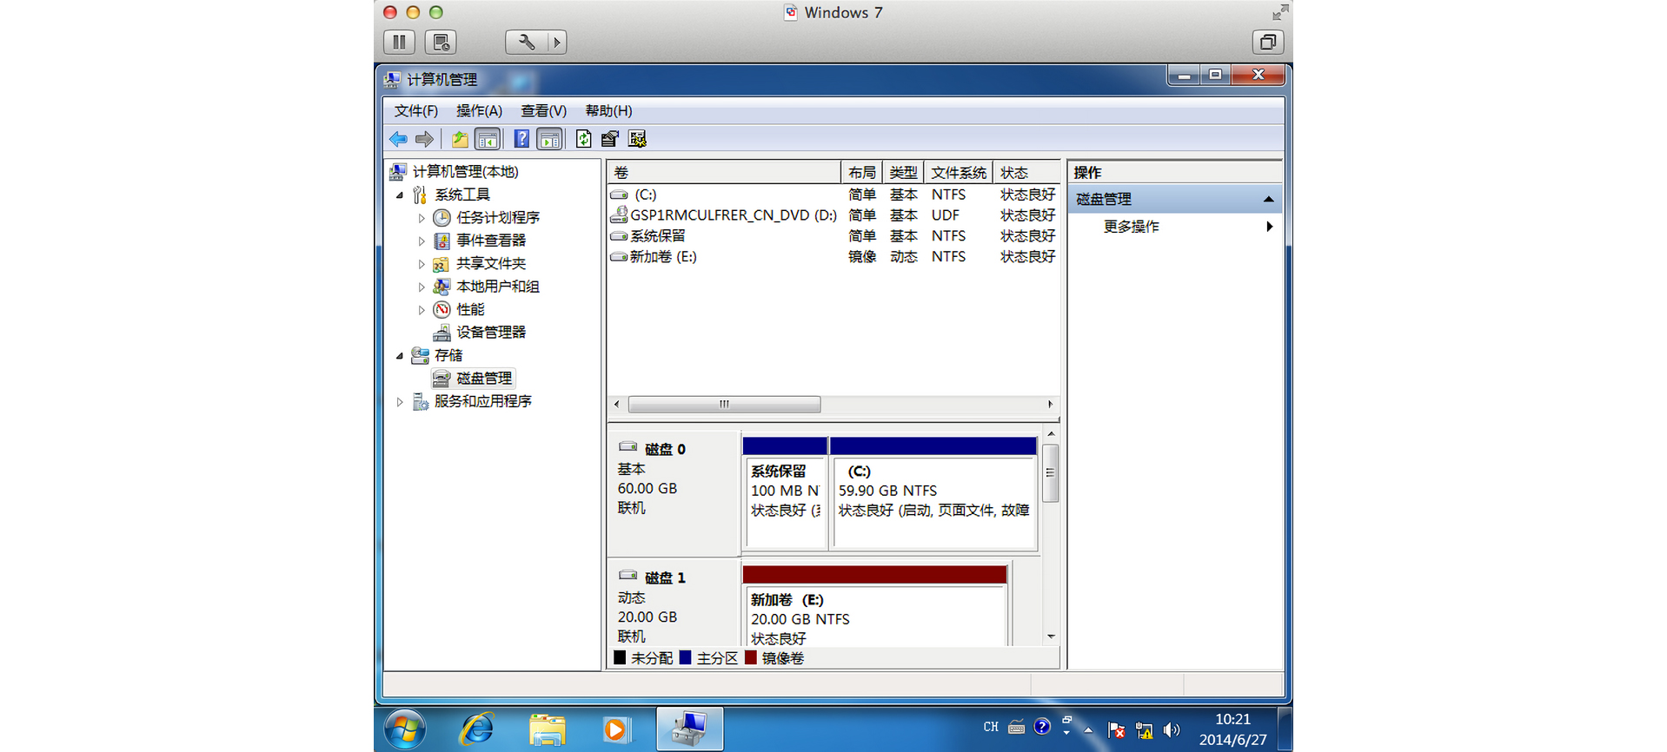1667x752 pixels.
Task: Collapse the 磁盘管理 actions section arrow
Action: (1268, 200)
